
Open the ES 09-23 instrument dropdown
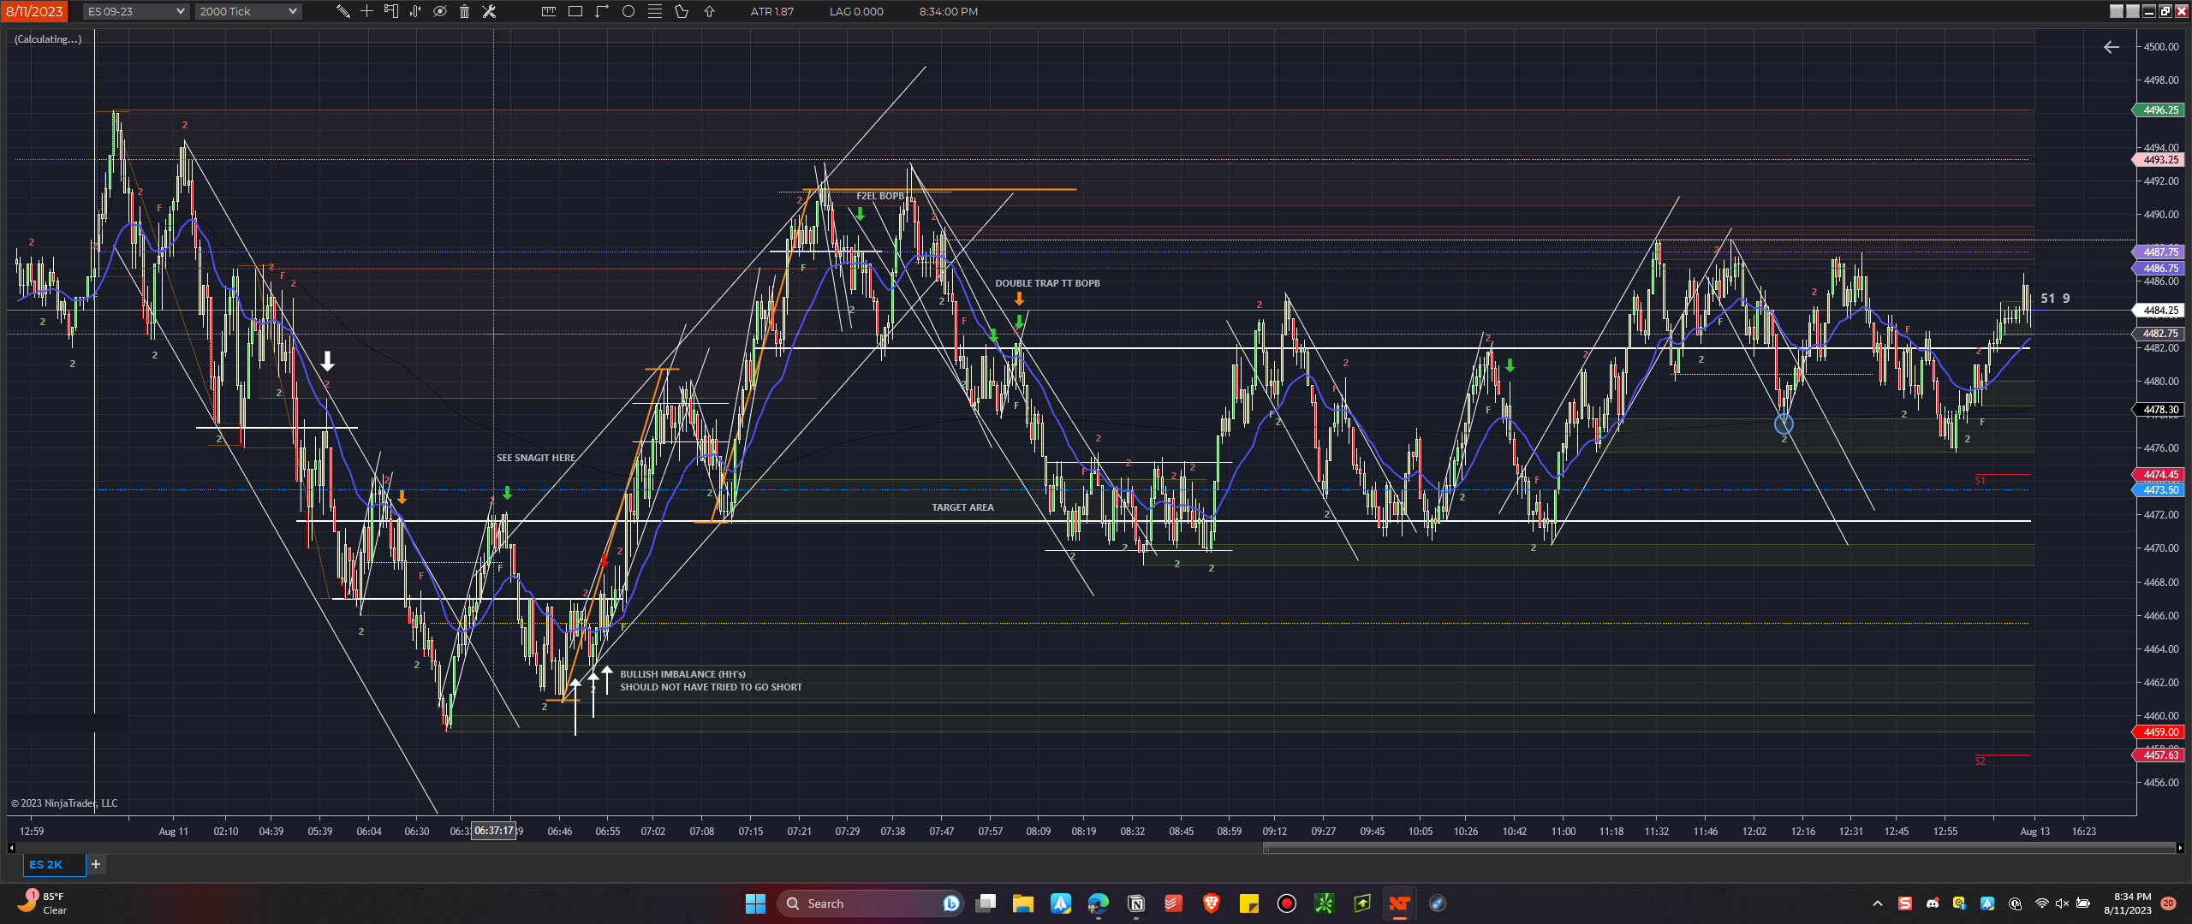(x=135, y=11)
